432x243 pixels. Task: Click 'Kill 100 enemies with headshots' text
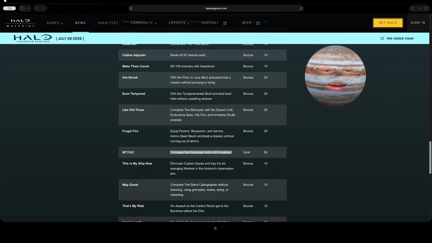click(x=192, y=66)
